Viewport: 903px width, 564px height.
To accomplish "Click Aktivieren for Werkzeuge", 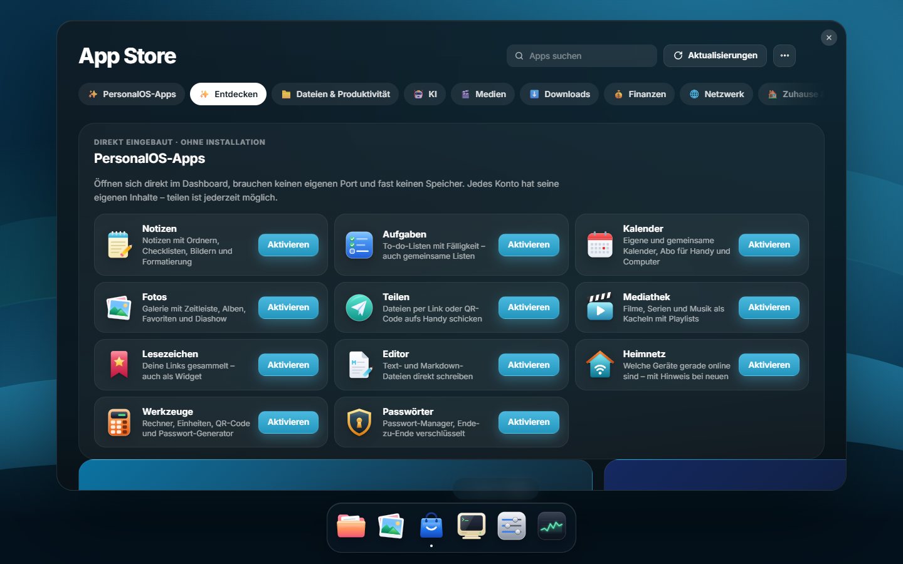I will (x=288, y=422).
